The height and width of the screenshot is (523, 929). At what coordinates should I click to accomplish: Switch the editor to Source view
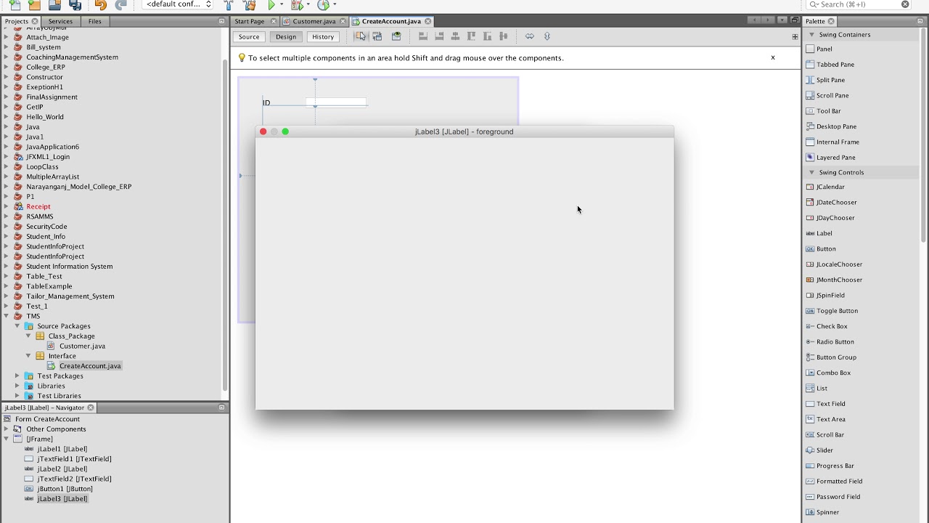tap(249, 37)
